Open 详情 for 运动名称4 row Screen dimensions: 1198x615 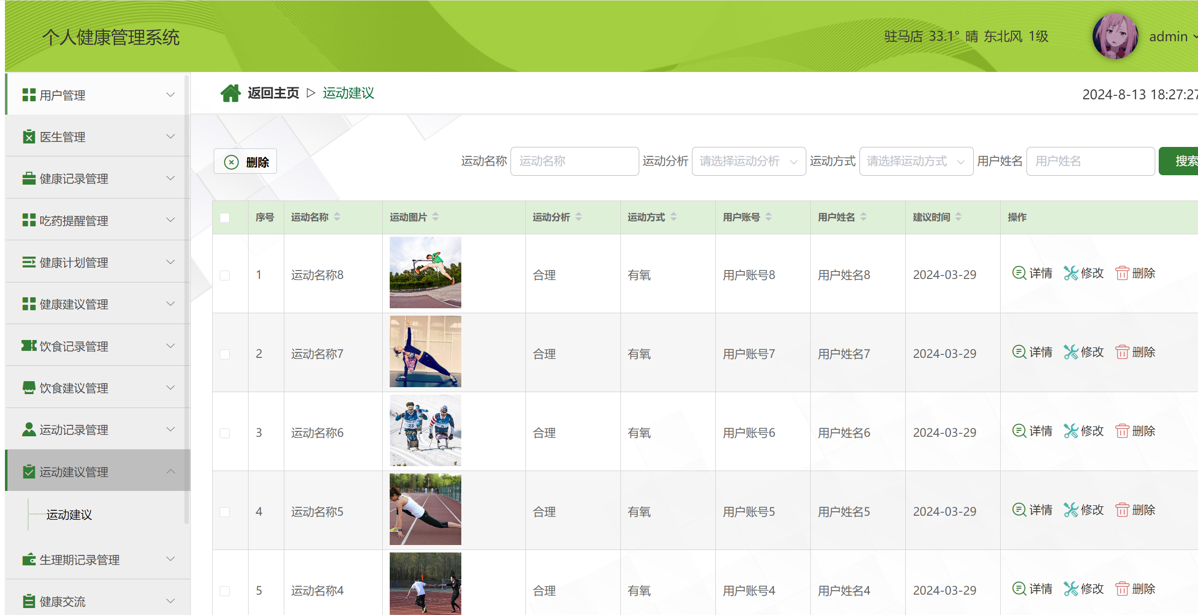click(x=1032, y=589)
